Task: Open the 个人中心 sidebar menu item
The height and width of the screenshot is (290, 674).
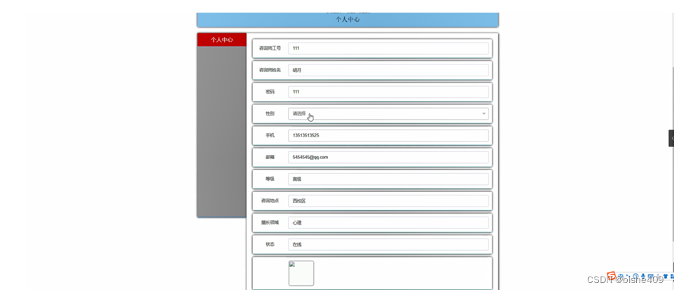Action: point(222,39)
